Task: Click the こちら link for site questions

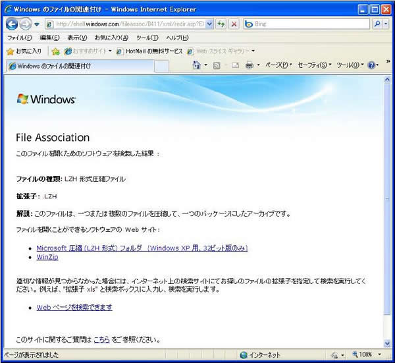Action: [x=102, y=339]
